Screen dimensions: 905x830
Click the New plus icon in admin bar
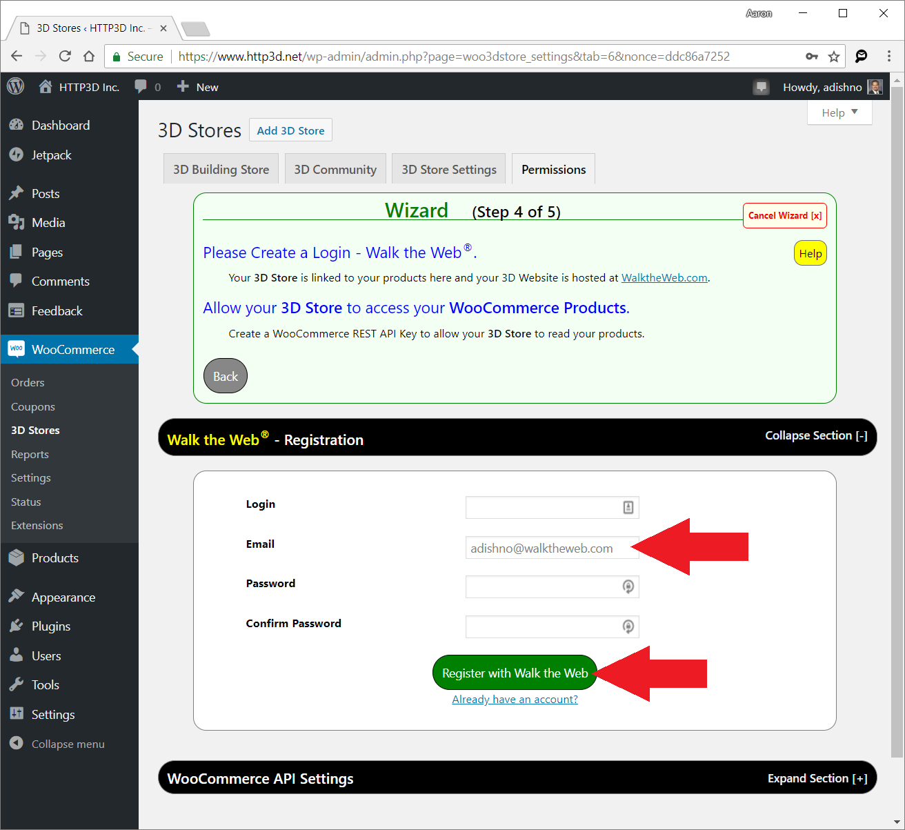[x=183, y=86]
